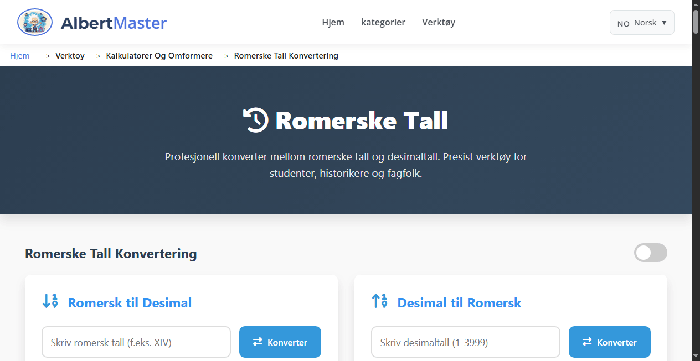Click the Konverter button under Romersk til Desimal
This screenshot has height=361, width=700.
coord(280,342)
